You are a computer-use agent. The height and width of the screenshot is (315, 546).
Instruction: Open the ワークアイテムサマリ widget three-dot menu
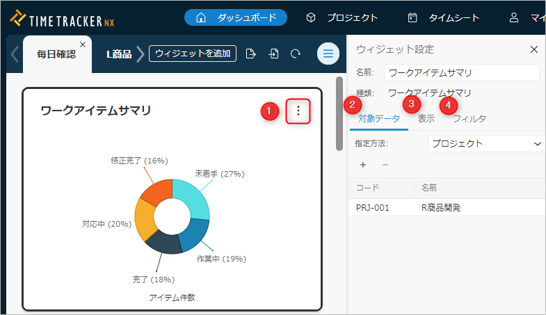(298, 111)
